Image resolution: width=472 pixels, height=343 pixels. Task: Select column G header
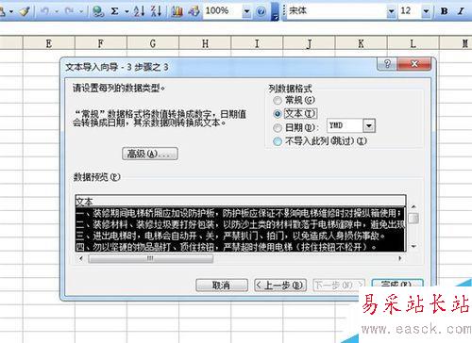153,43
